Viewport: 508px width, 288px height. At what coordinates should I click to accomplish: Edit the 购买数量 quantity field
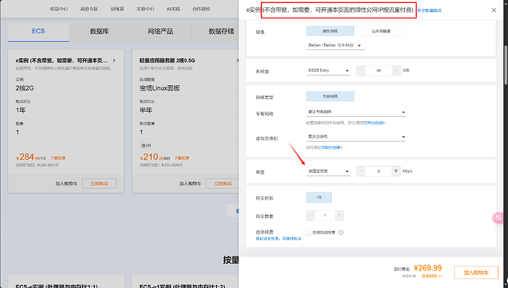pos(325,215)
